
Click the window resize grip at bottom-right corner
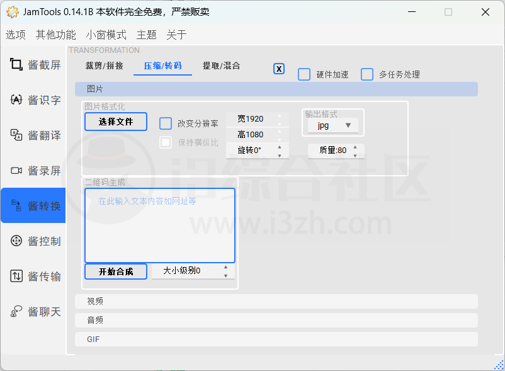499,365
